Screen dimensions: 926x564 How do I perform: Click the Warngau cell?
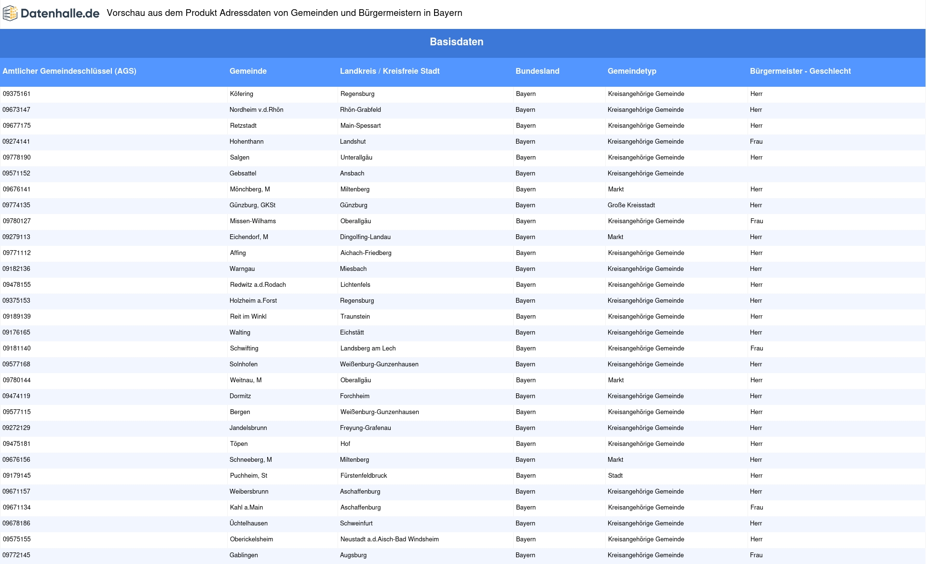click(x=242, y=269)
